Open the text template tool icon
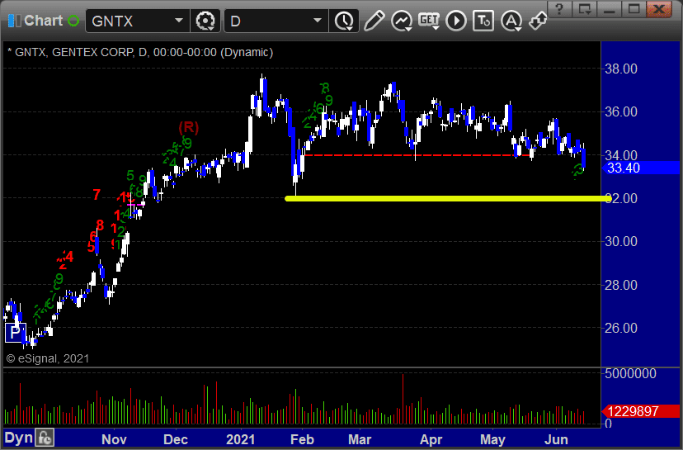The width and height of the screenshot is (683, 450). pyautogui.click(x=483, y=21)
